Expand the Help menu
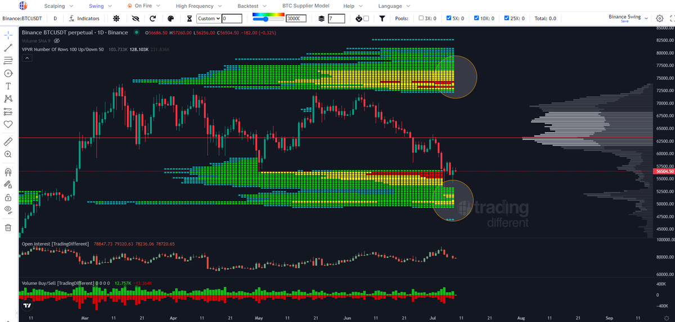675x322 pixels. point(352,6)
